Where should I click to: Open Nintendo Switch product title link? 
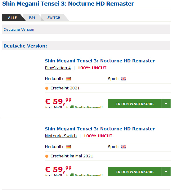(x=100, y=129)
